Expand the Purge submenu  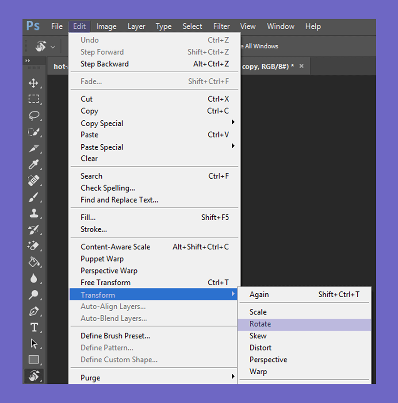153,377
